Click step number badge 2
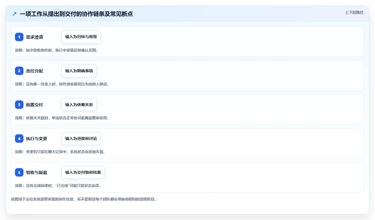The width and height of the screenshot is (375, 220). (19, 71)
